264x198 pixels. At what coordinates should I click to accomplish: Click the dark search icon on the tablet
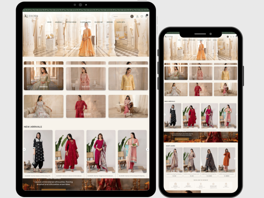[x=132, y=16]
